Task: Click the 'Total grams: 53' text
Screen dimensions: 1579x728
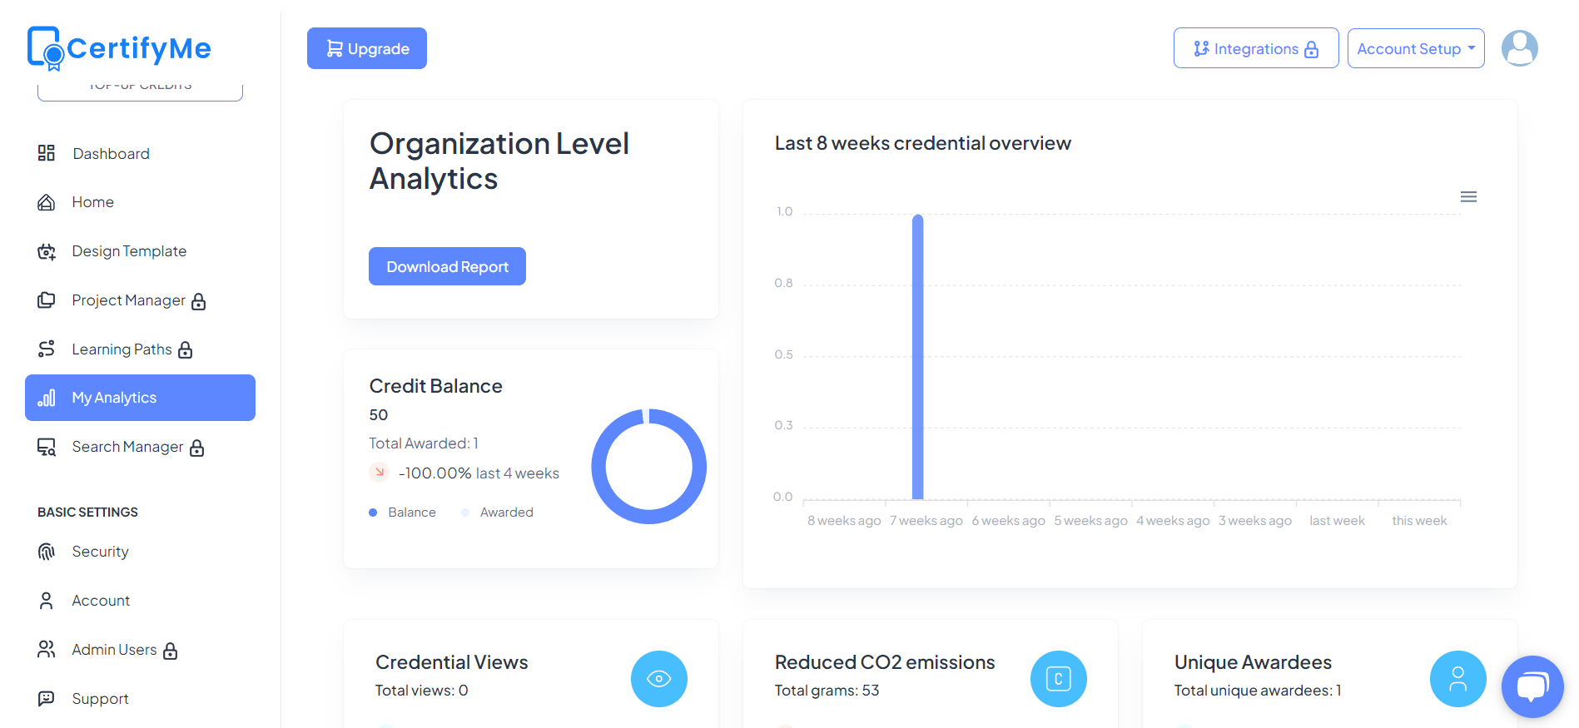Action: tap(827, 691)
